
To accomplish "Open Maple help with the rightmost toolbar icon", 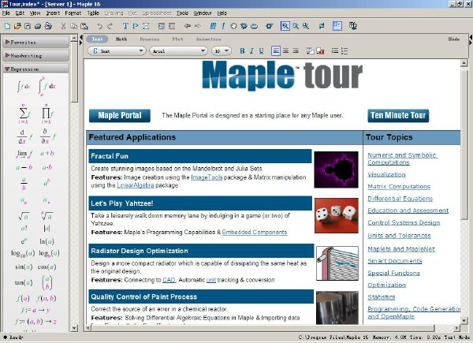I will point(353,26).
